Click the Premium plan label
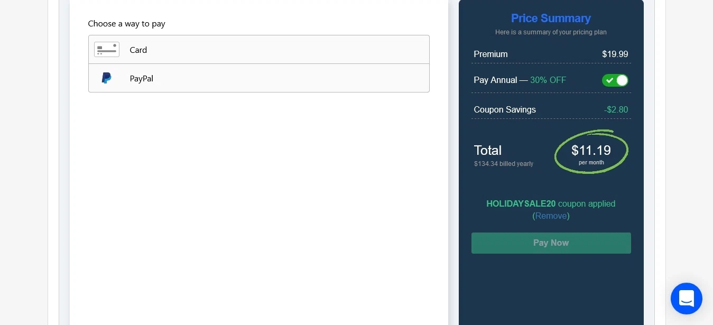 [x=490, y=54]
